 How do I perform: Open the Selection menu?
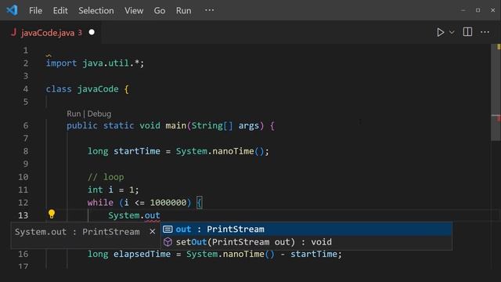96,10
